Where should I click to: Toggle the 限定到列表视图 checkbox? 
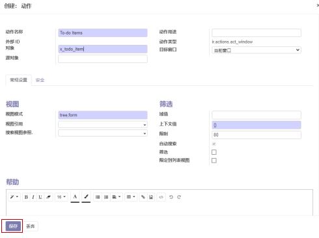tap(214, 161)
